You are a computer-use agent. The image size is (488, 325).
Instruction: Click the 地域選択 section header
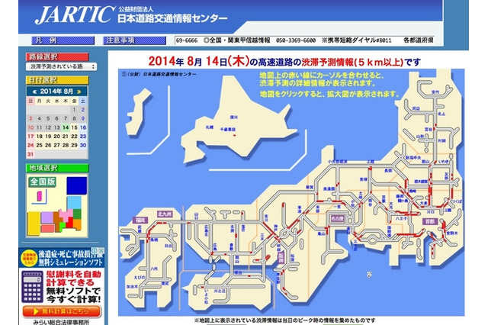pyautogui.click(x=57, y=168)
